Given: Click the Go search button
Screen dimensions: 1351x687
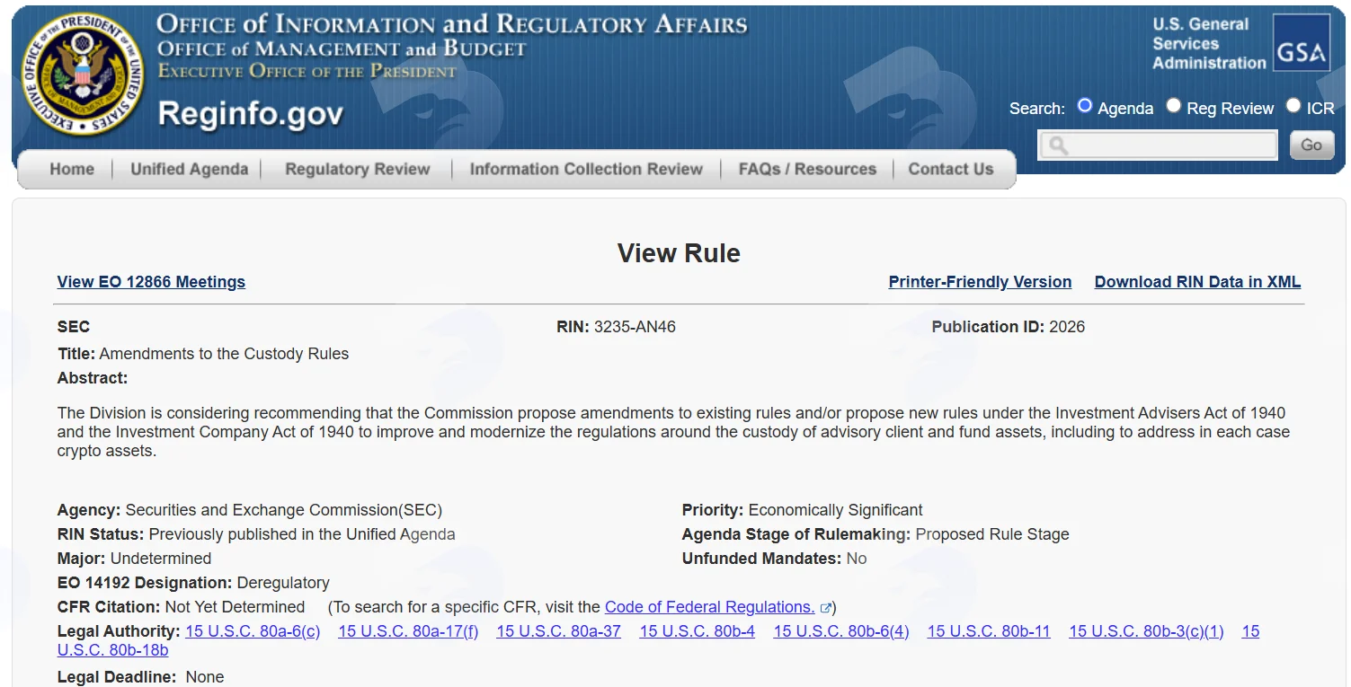Looking at the screenshot, I should point(1311,145).
